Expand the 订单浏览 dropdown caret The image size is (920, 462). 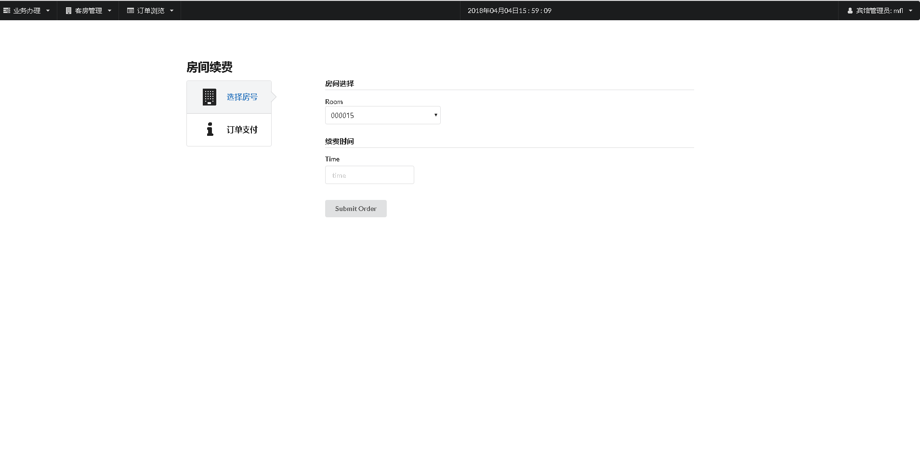click(171, 11)
